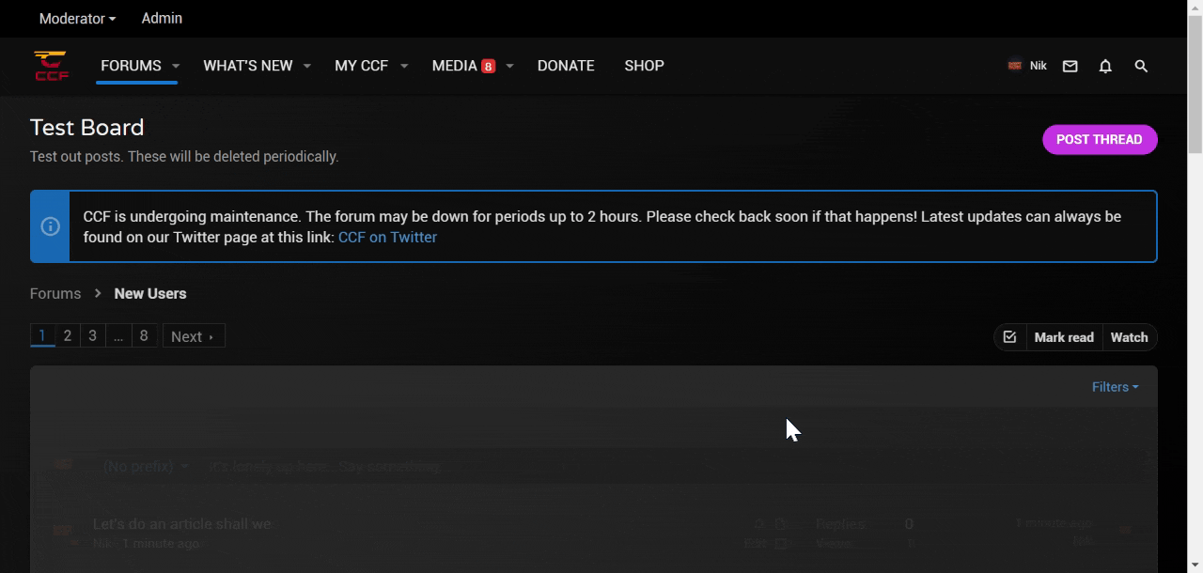Open the Shop menu item
This screenshot has height=573, width=1203.
pos(644,66)
